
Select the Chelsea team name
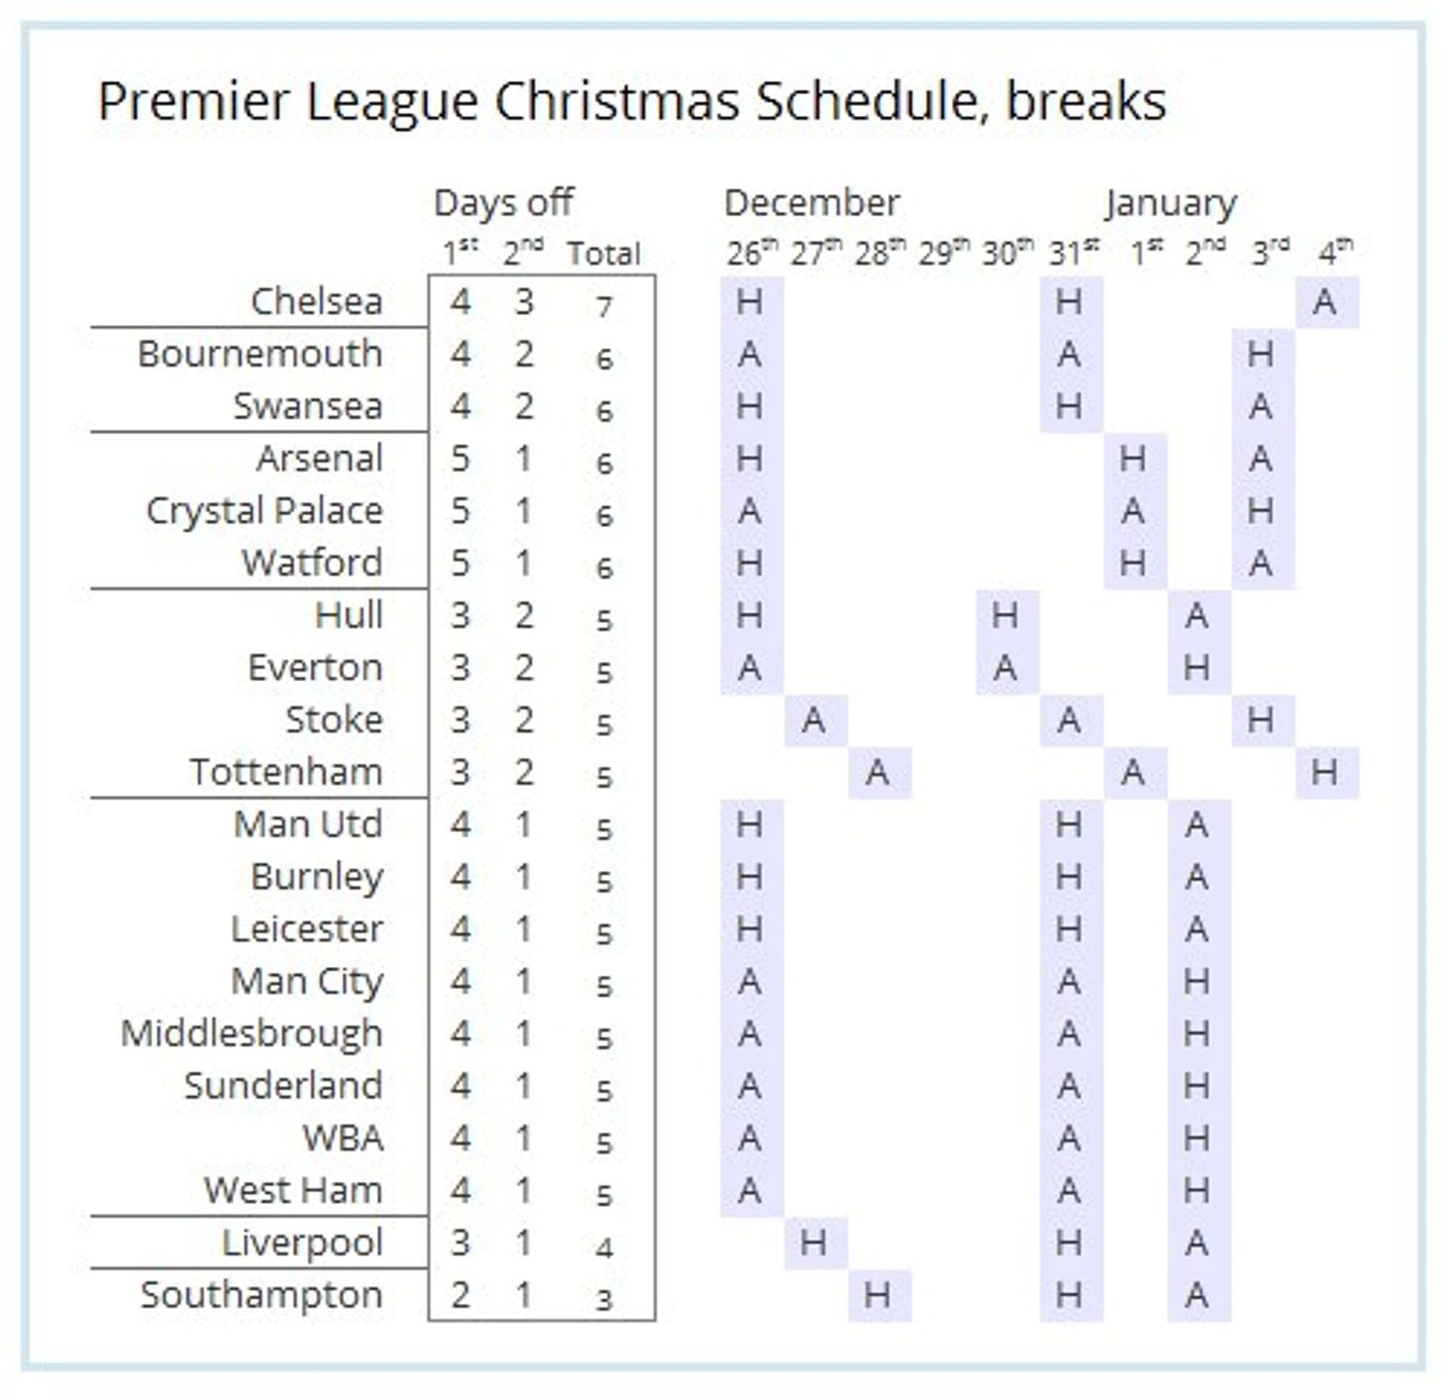pos(316,301)
